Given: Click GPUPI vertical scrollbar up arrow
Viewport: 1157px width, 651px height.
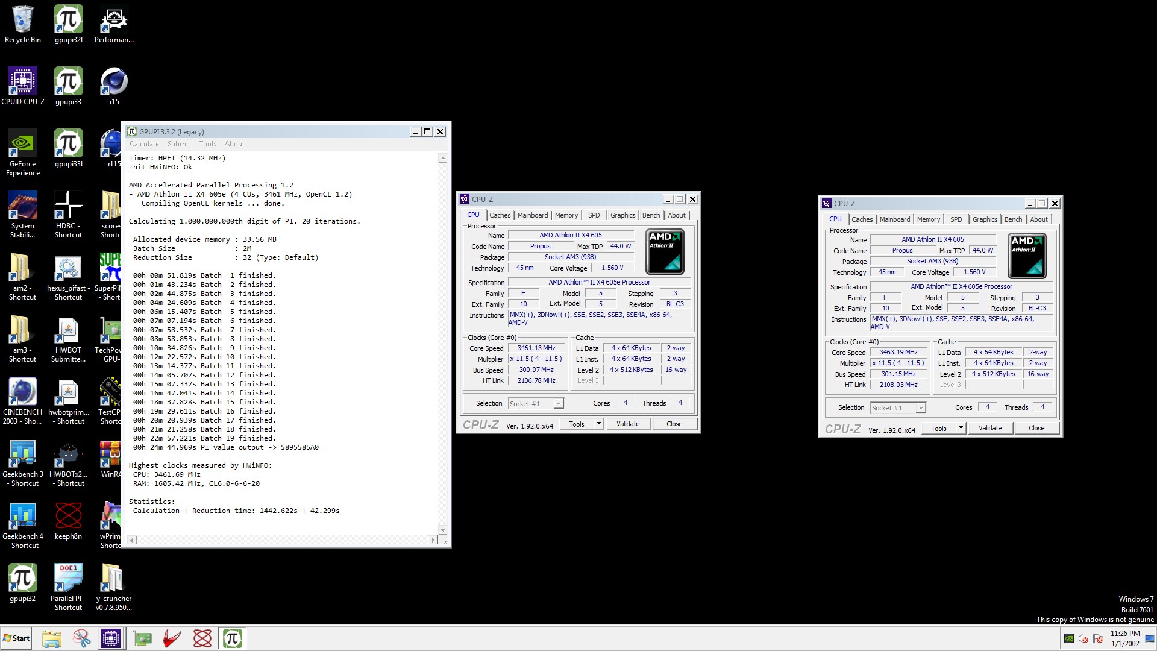Looking at the screenshot, I should click(443, 159).
